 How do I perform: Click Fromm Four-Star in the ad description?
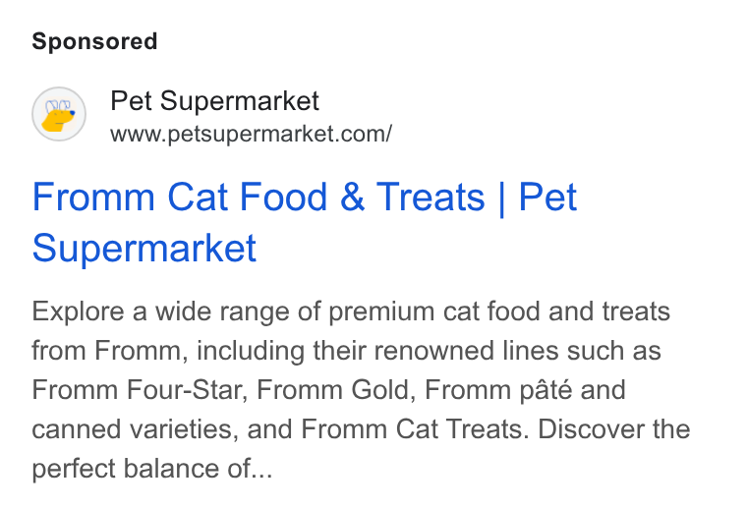tap(140, 390)
